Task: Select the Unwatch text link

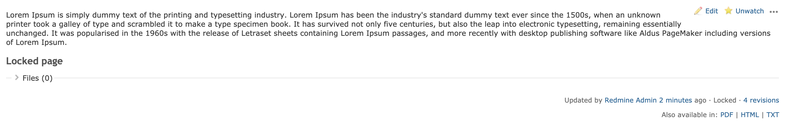Action: point(750,11)
